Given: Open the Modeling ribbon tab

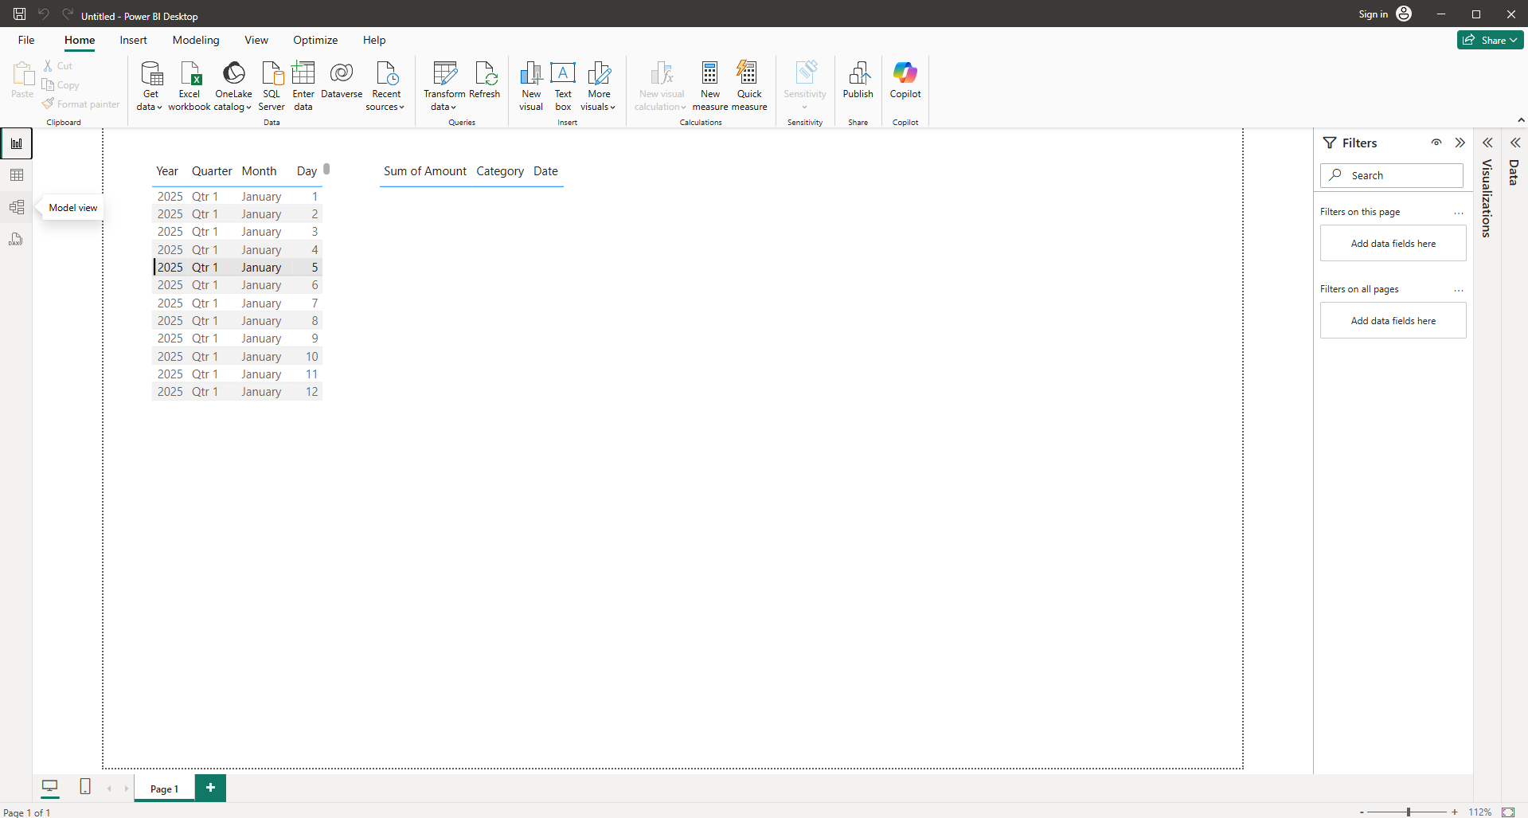Looking at the screenshot, I should coord(196,40).
